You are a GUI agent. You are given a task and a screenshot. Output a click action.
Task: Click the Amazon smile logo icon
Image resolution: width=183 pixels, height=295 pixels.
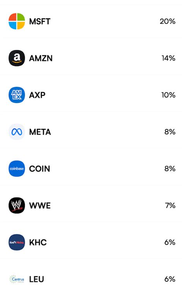[17, 58]
